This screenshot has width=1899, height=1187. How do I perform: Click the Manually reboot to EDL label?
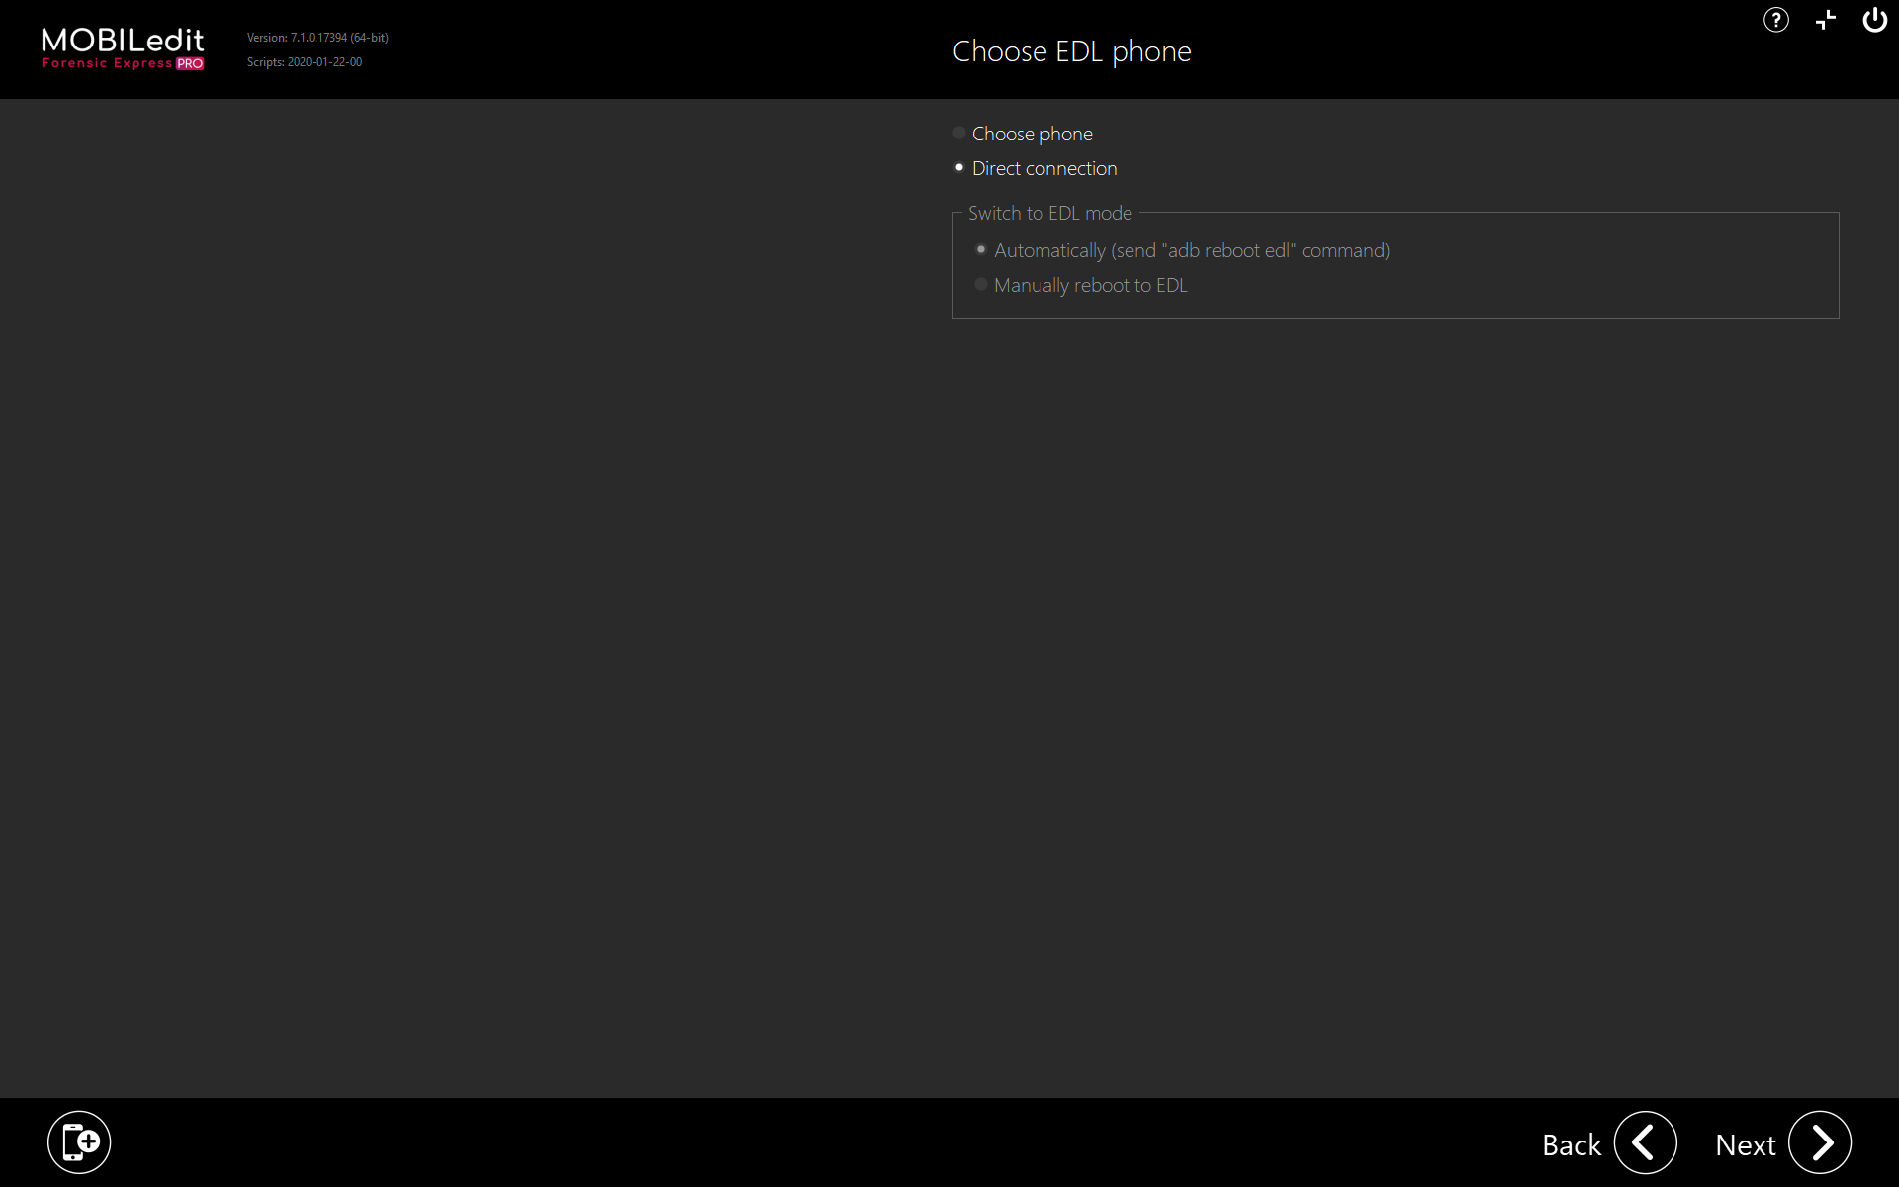[x=1090, y=285]
